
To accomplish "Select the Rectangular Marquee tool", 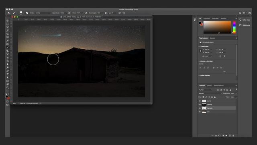I will tap(8, 24).
